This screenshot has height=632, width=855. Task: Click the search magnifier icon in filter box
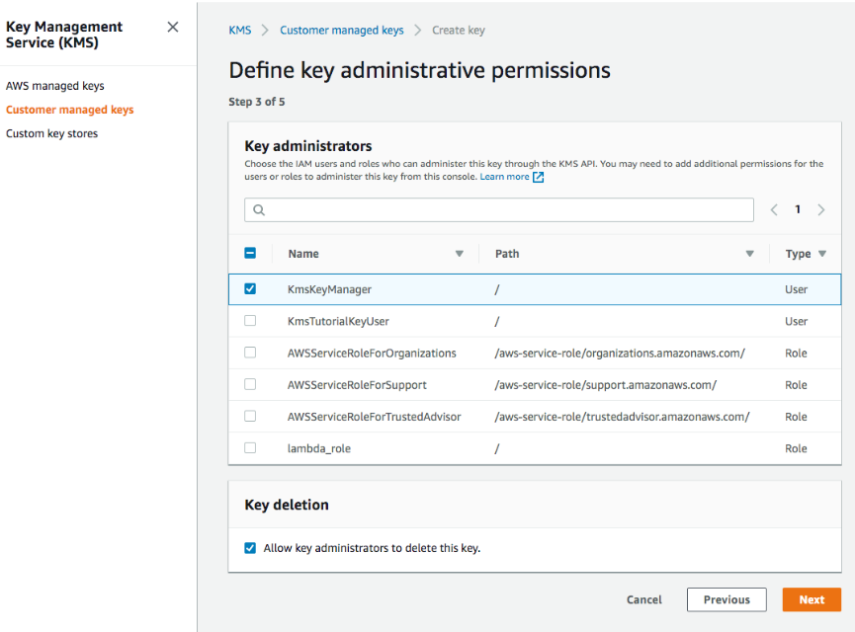pos(258,209)
